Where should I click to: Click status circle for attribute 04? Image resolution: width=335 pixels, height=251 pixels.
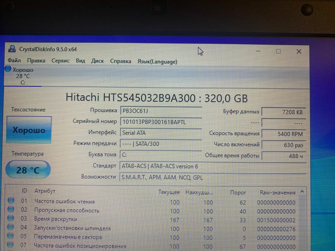(10, 227)
